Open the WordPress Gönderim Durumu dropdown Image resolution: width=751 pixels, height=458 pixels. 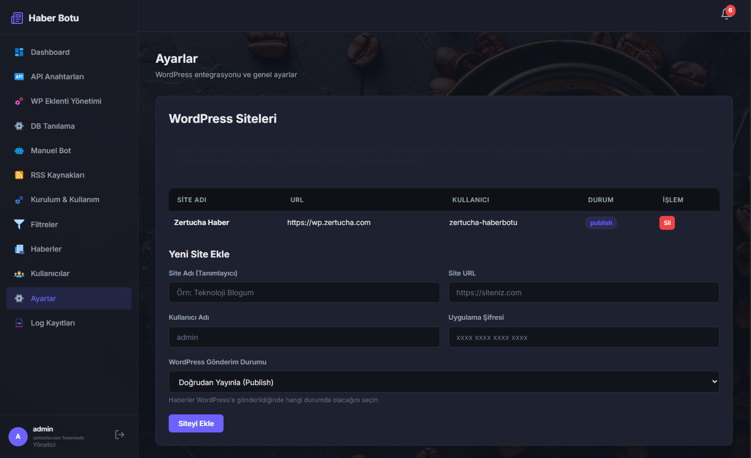pyautogui.click(x=444, y=381)
